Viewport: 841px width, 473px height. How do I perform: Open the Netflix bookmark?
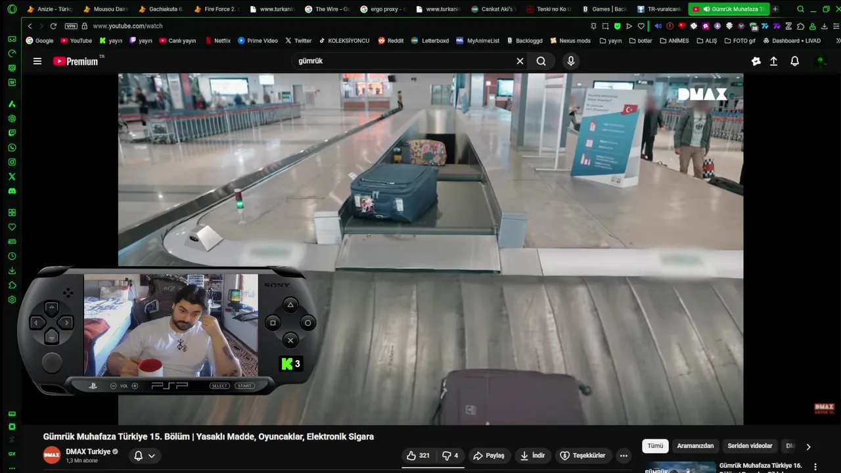[217, 41]
